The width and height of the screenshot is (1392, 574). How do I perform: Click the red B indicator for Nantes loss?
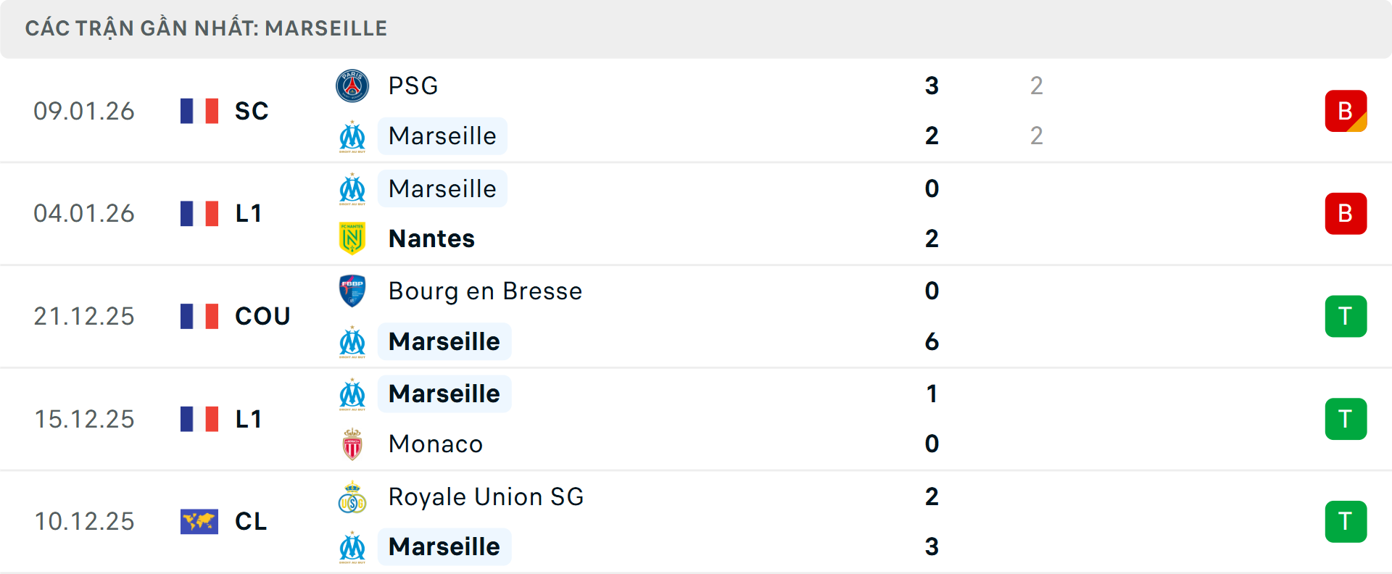coord(1346,213)
